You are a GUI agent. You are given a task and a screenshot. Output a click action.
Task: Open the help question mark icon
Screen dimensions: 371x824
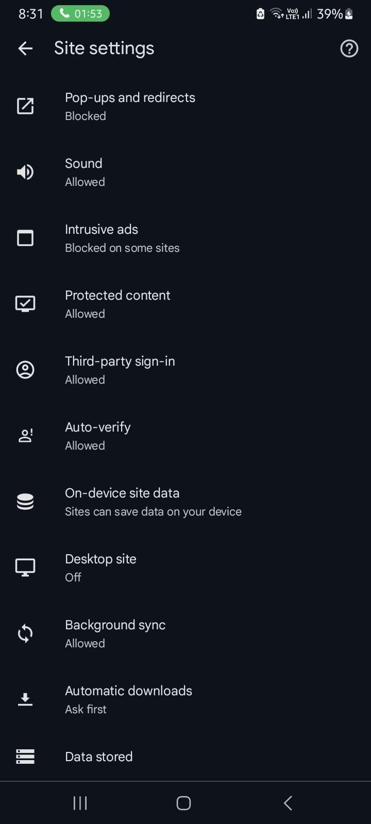(x=349, y=48)
